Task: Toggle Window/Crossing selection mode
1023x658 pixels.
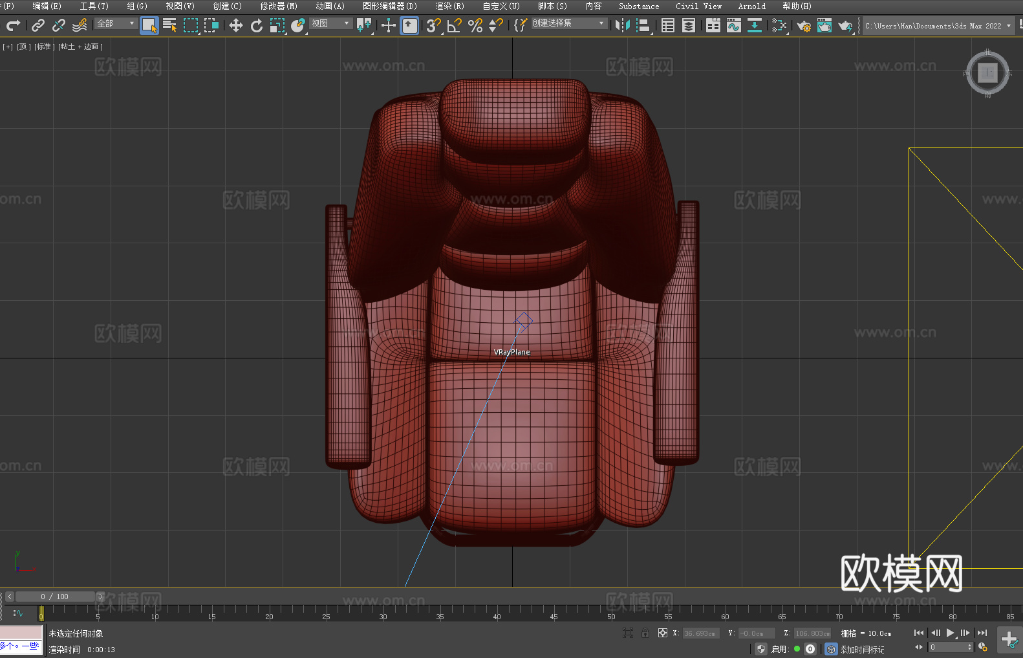Action: (x=211, y=25)
